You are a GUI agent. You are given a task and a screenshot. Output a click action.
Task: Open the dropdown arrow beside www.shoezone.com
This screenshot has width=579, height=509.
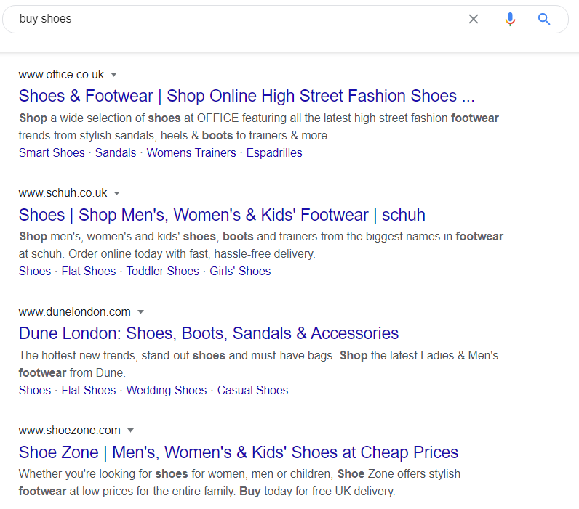130,431
